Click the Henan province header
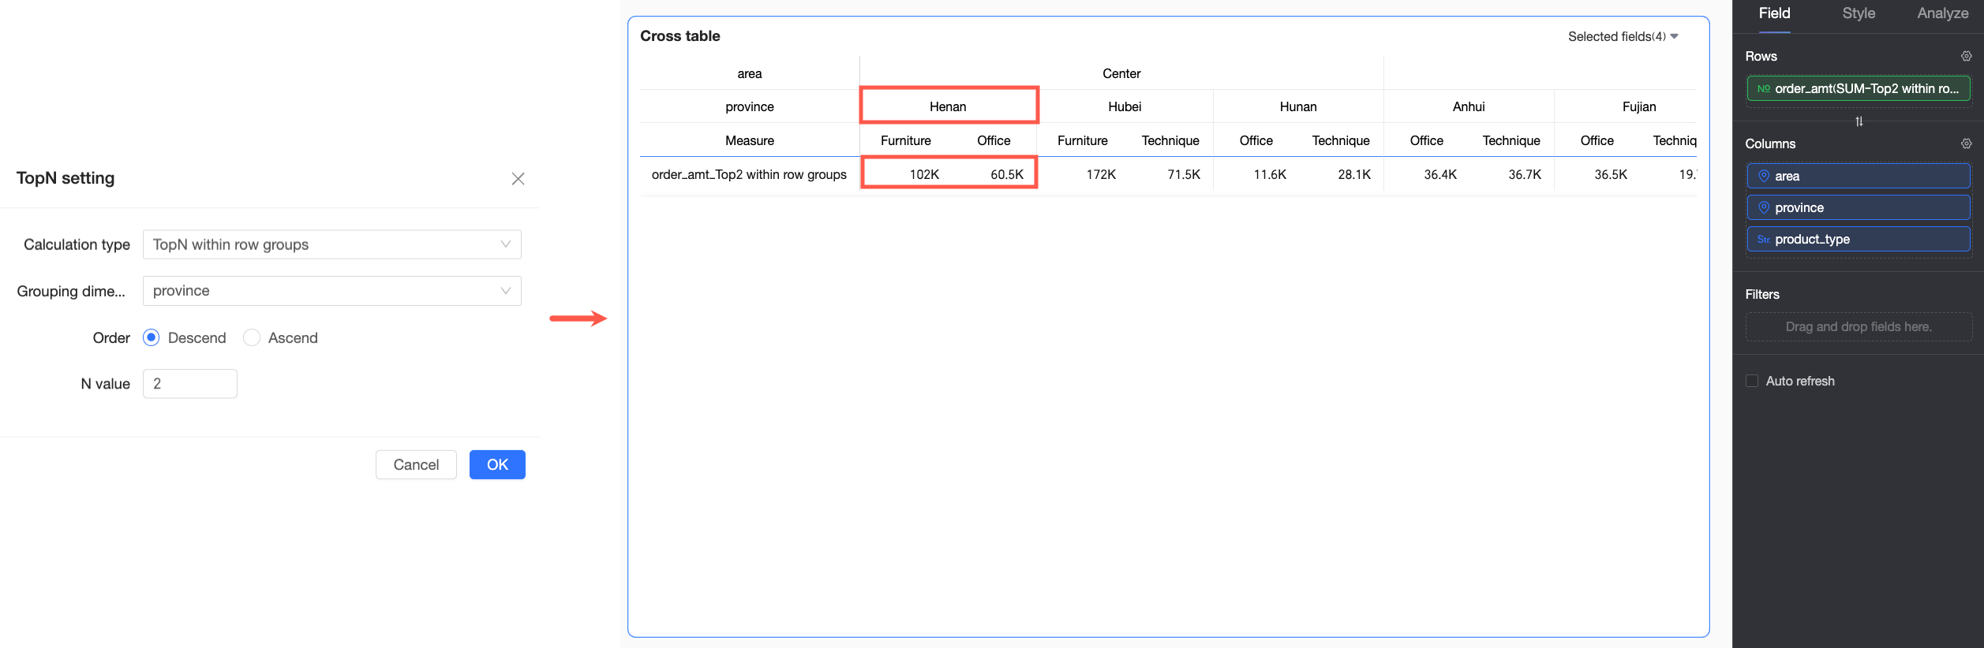 pos(948,106)
